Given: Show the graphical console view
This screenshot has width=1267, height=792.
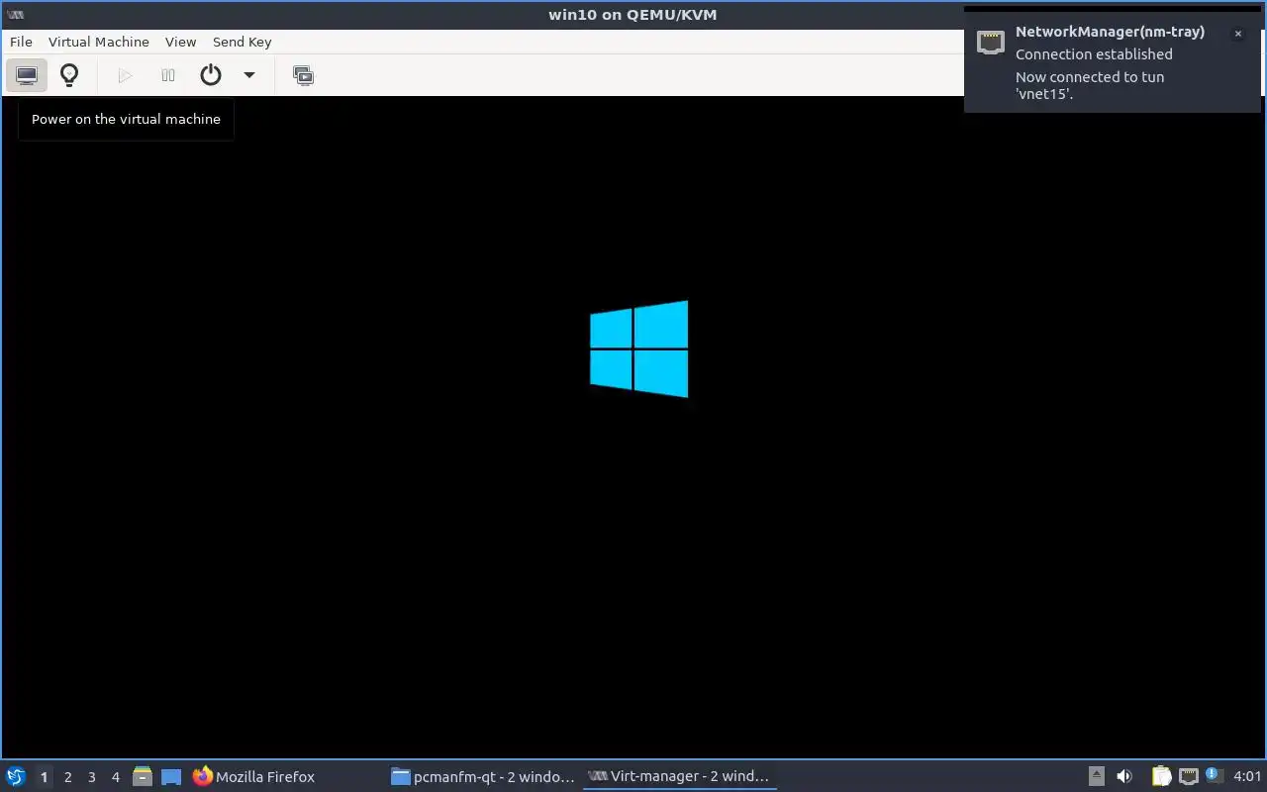Looking at the screenshot, I should coord(27,75).
